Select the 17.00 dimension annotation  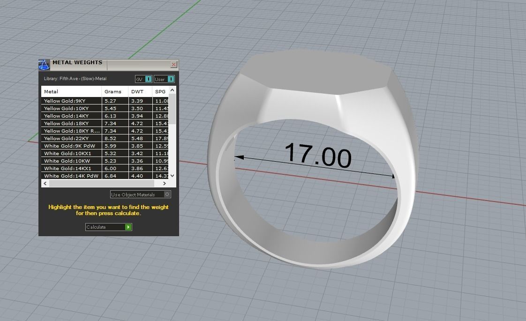318,155
